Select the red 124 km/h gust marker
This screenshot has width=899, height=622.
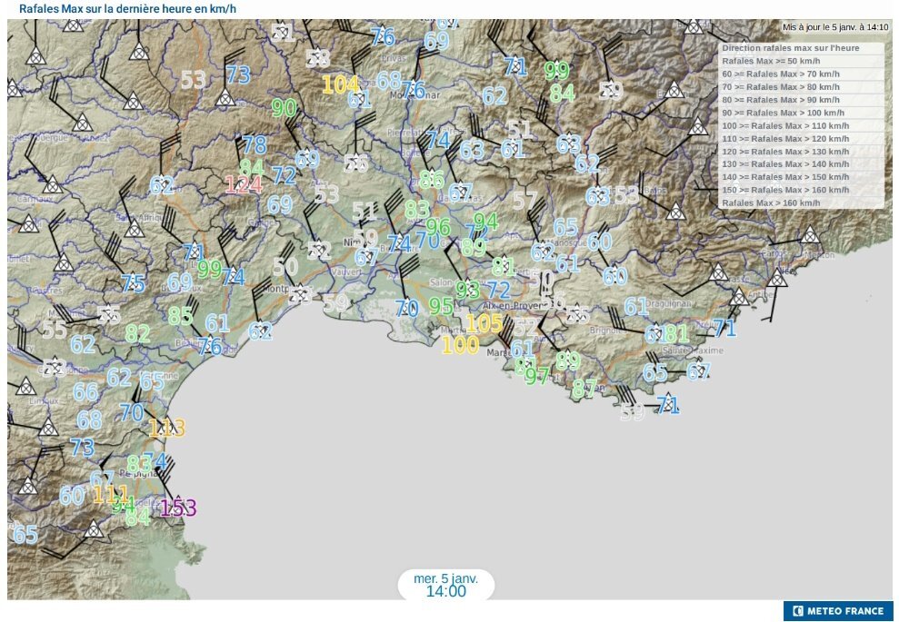[x=244, y=186]
